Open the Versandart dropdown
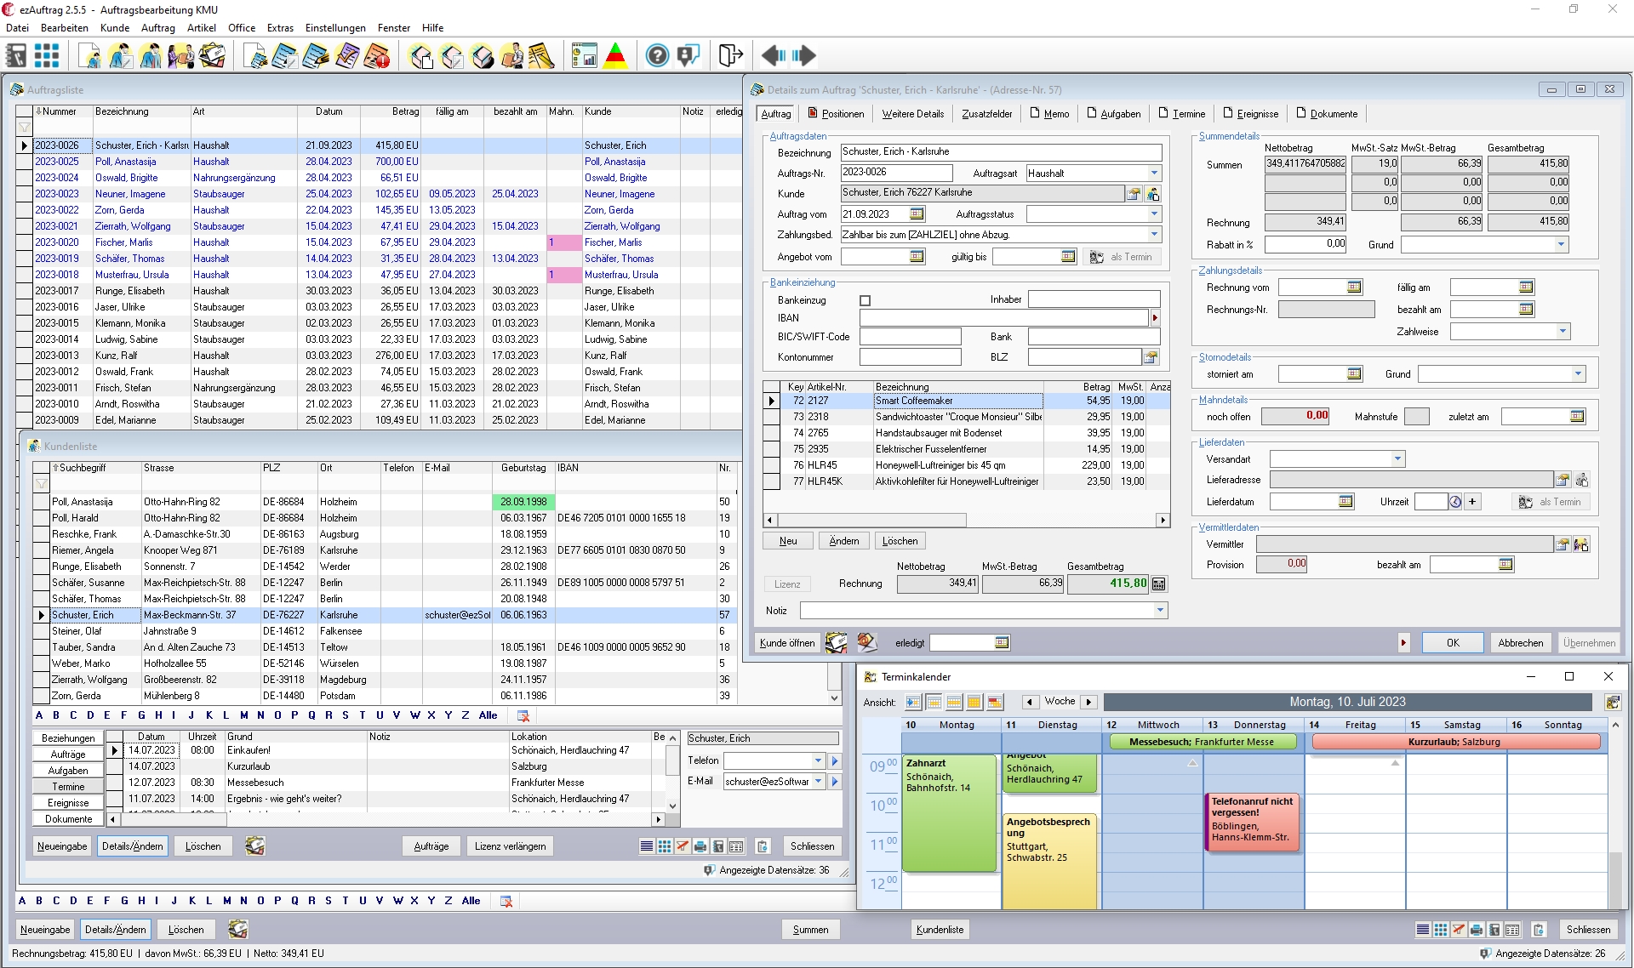The width and height of the screenshot is (1634, 968). click(x=1397, y=459)
